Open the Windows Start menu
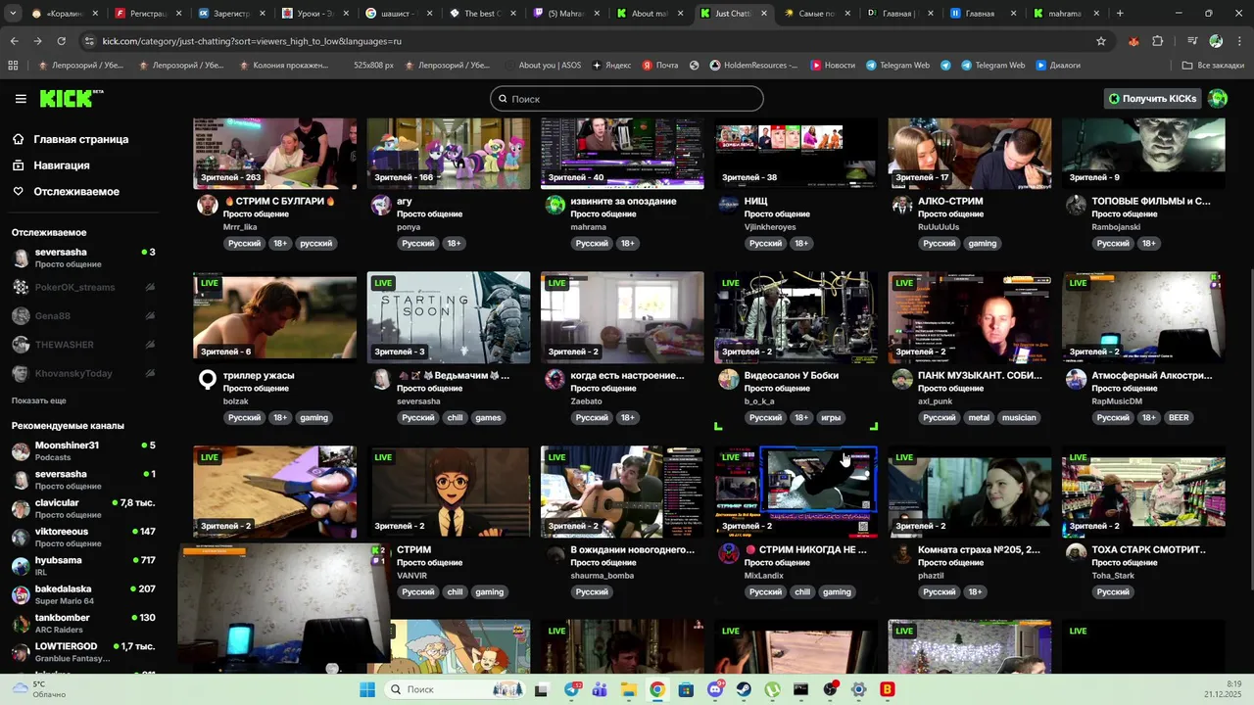1254x705 pixels. tap(367, 689)
